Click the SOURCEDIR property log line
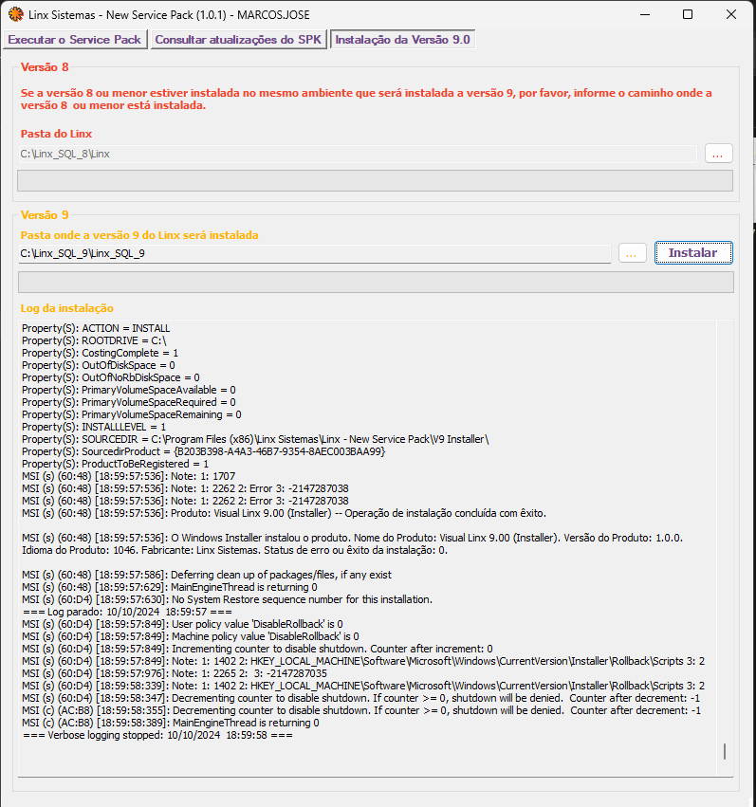This screenshot has height=807, width=756. pos(255,439)
